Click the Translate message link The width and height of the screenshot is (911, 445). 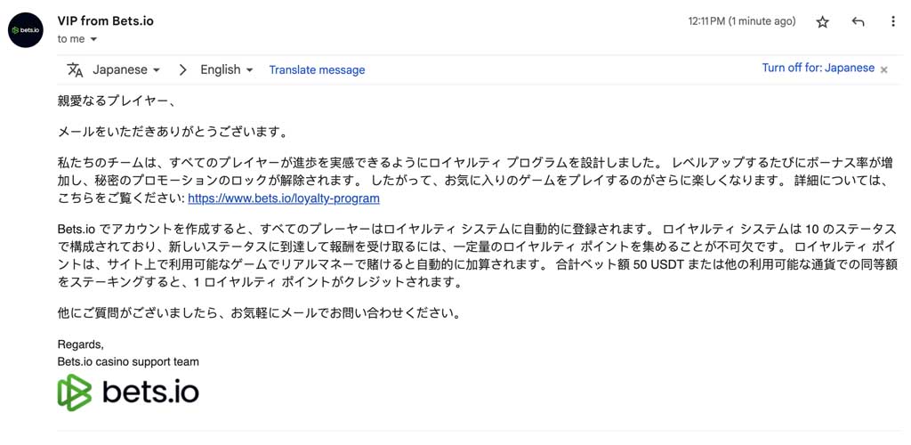[x=318, y=69]
